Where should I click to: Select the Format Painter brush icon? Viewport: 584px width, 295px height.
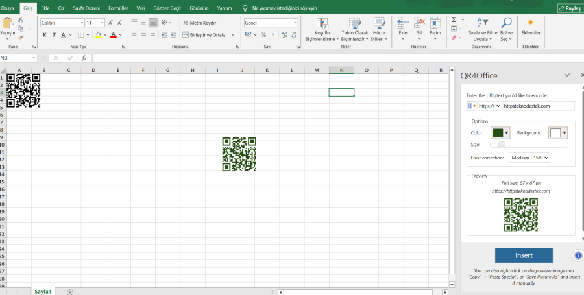pos(21,37)
